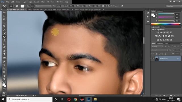This screenshot has width=182, height=102.
Task: Toggle Quick Mask mode
Action: point(4,90)
